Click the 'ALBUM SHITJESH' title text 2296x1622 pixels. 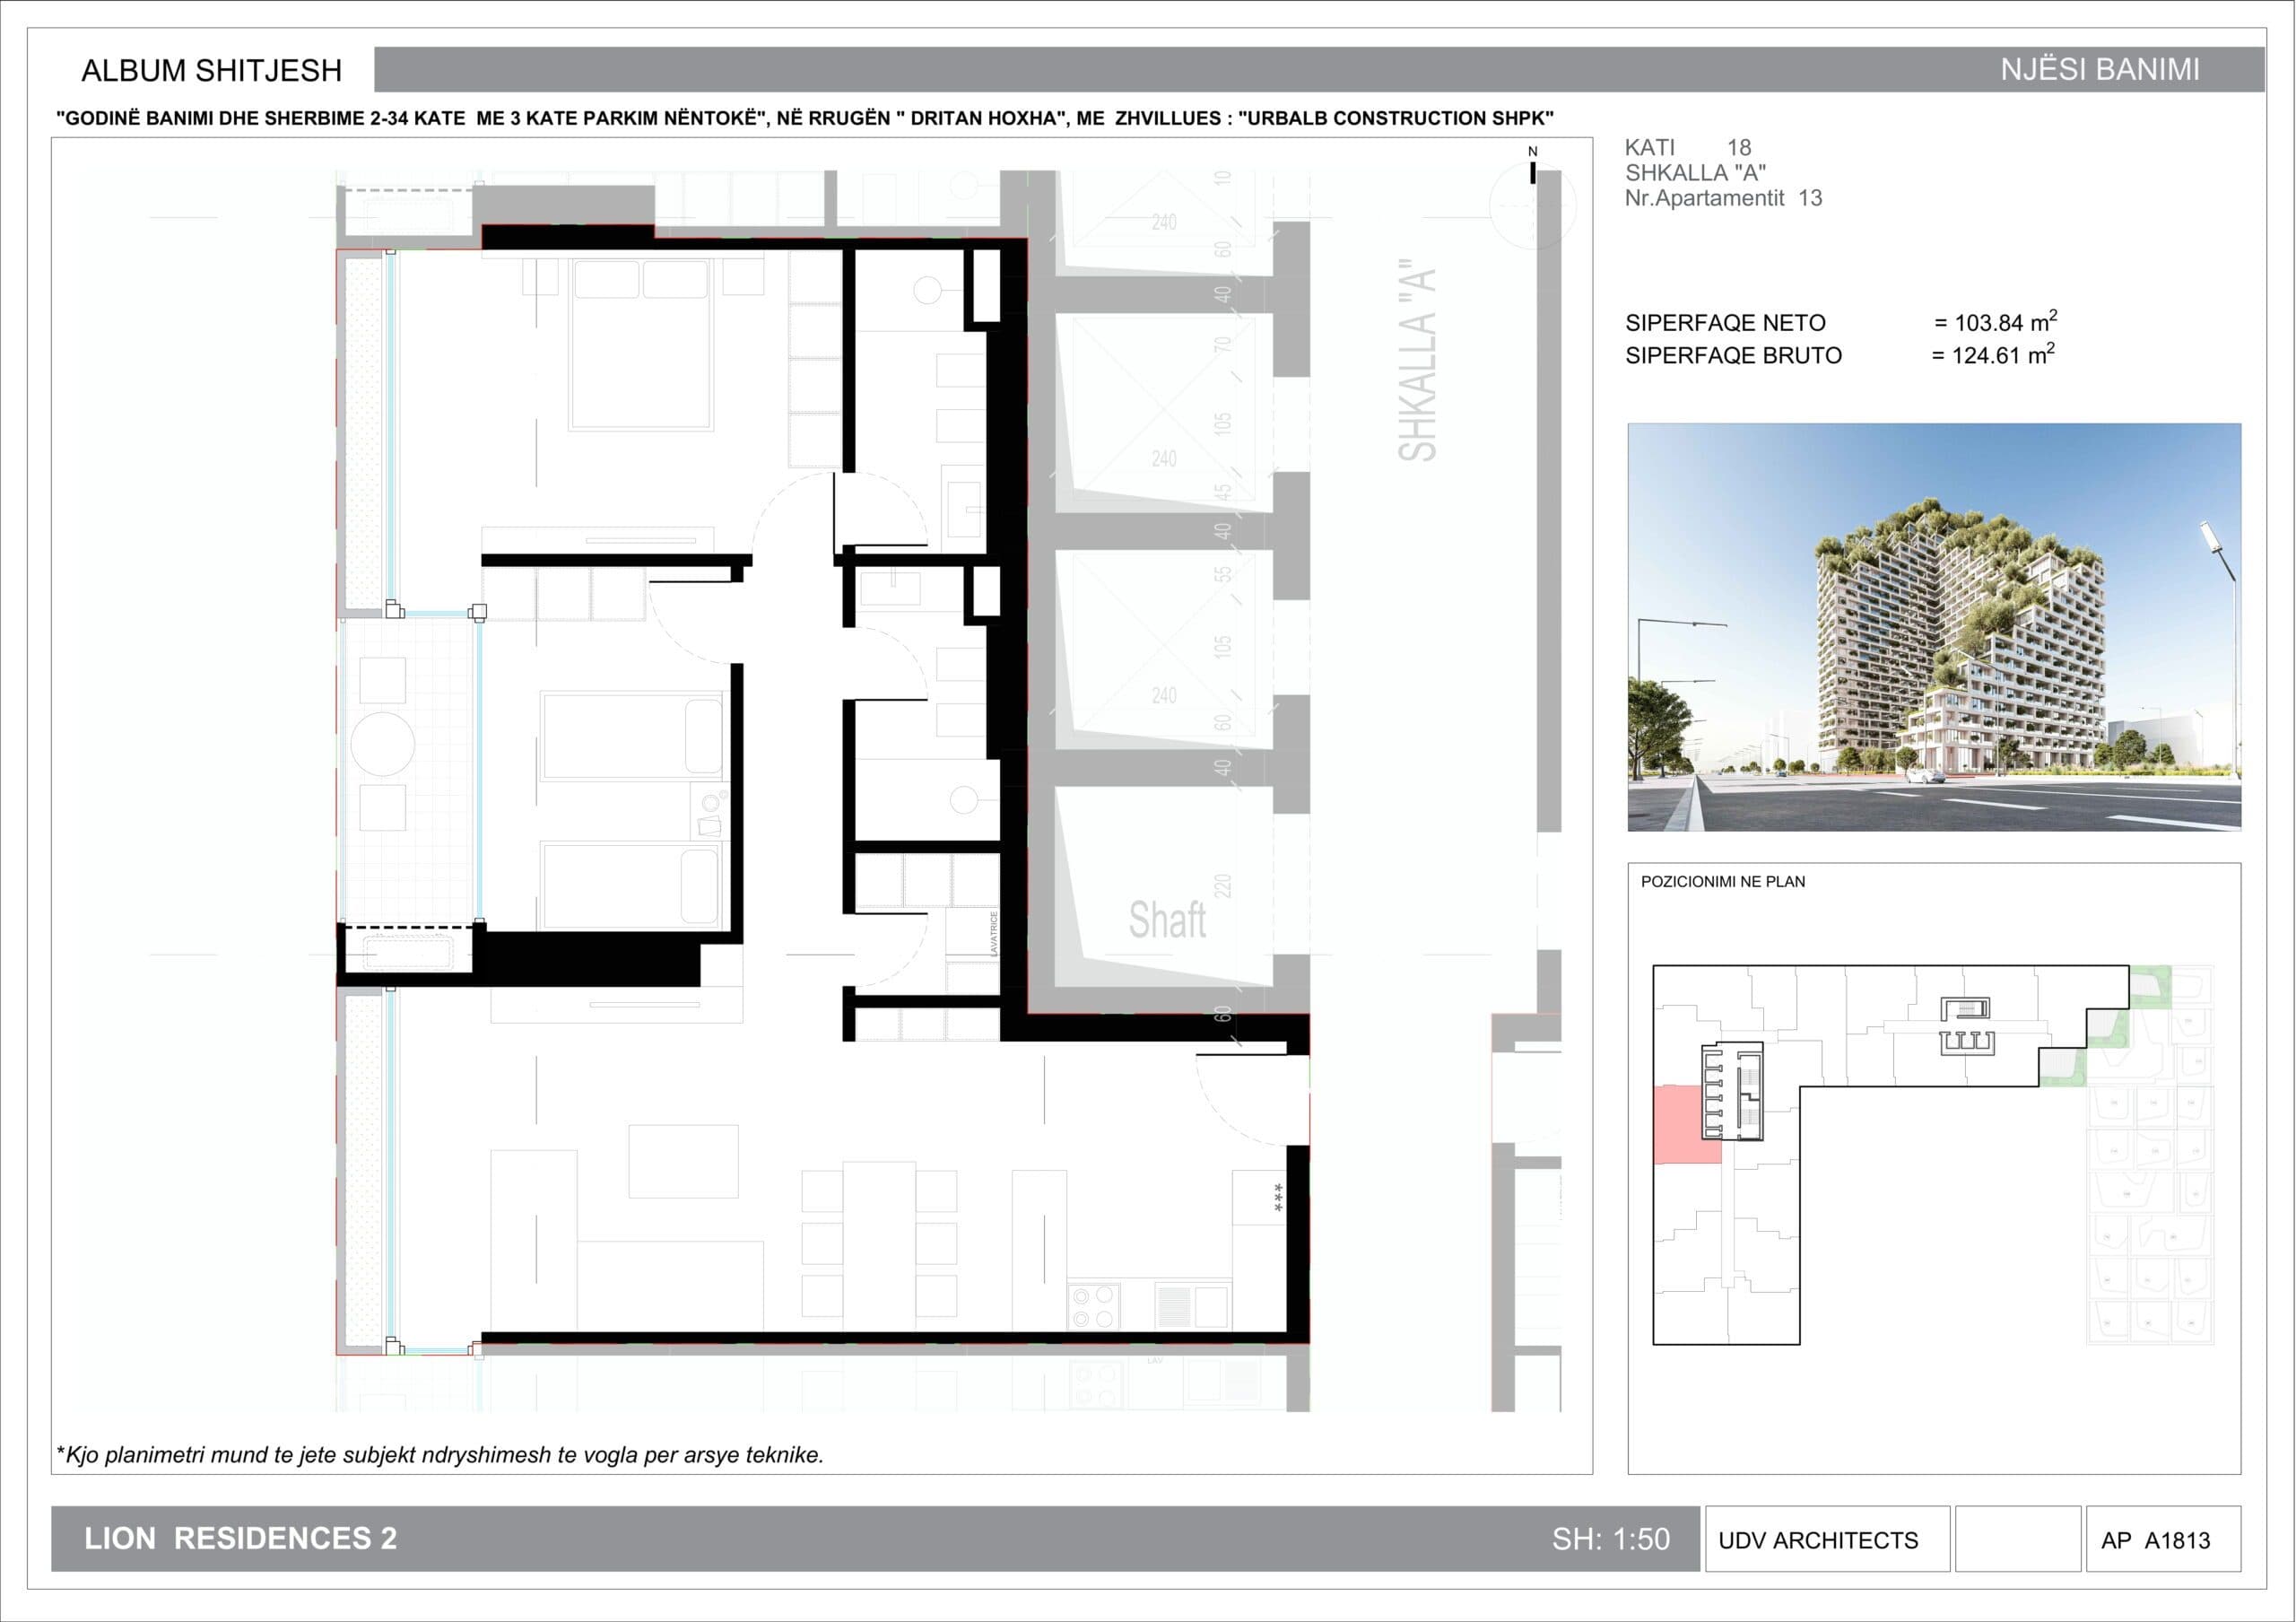[x=212, y=71]
